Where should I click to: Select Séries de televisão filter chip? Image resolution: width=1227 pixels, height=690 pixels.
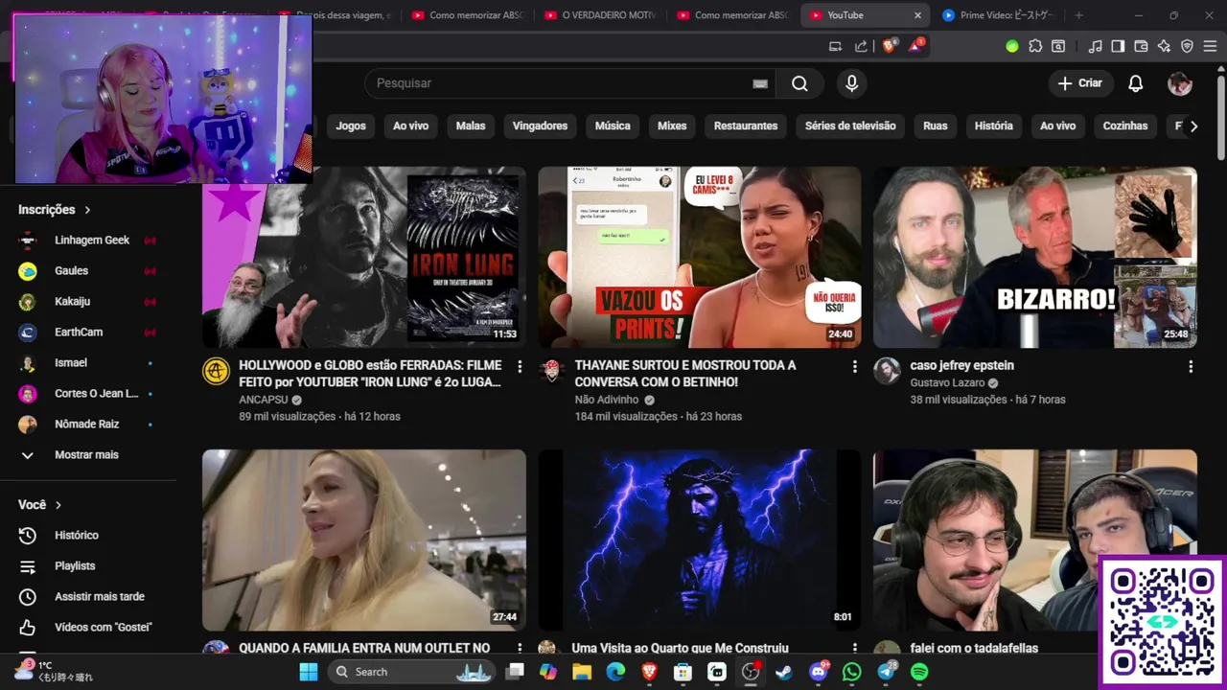click(850, 126)
